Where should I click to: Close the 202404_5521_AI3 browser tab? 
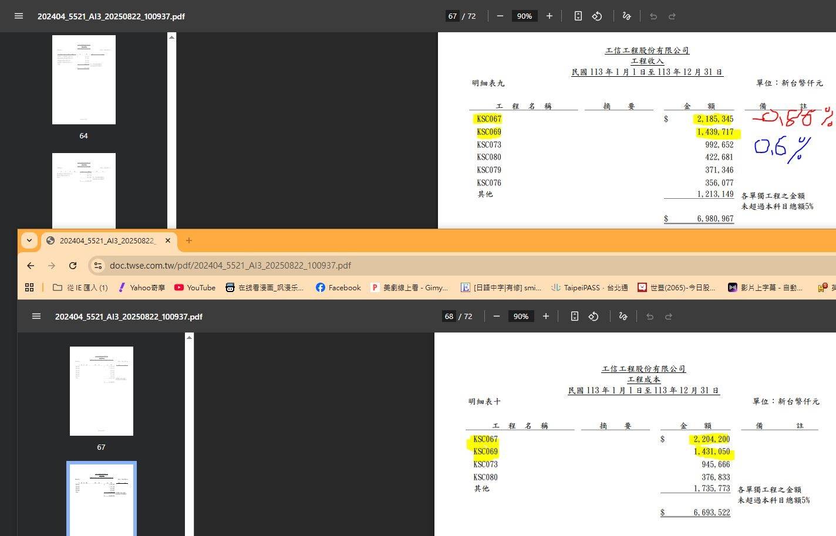(x=168, y=240)
